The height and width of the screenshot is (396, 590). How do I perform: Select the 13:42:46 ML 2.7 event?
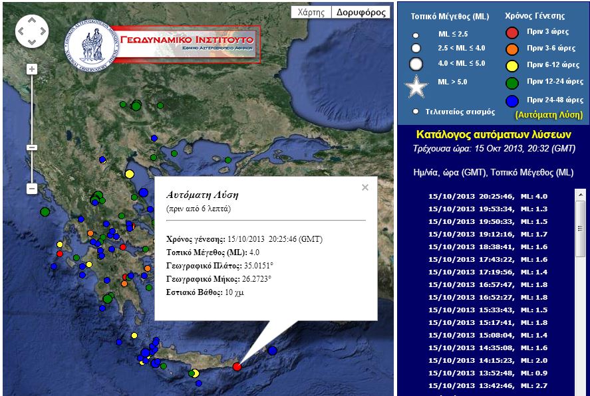[x=488, y=385]
